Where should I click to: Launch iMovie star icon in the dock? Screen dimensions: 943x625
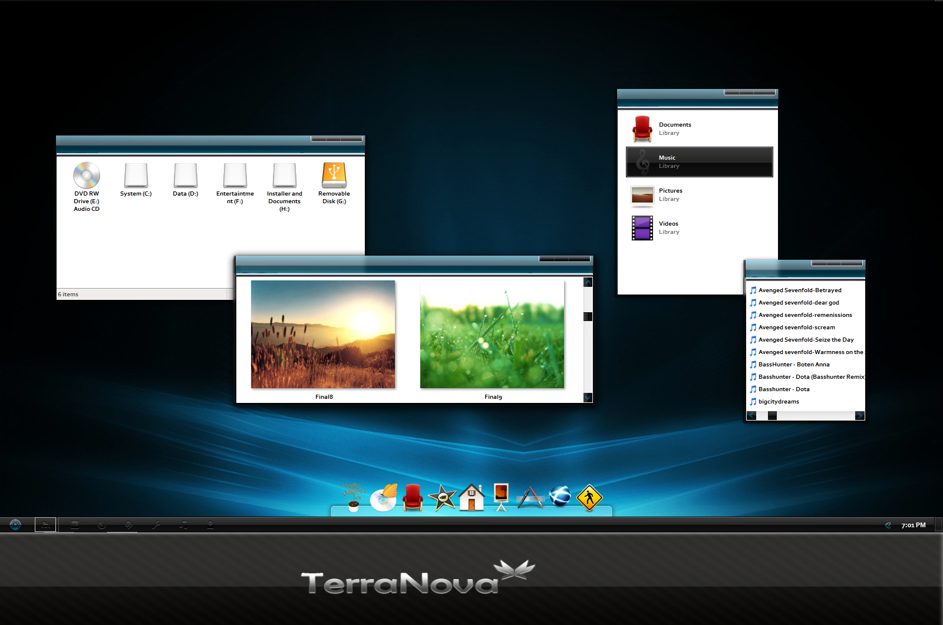point(443,498)
